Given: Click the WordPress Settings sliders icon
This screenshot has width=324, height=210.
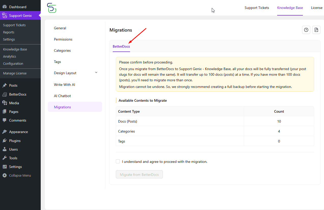Looking at the screenshot, I should (x=5, y=167).
